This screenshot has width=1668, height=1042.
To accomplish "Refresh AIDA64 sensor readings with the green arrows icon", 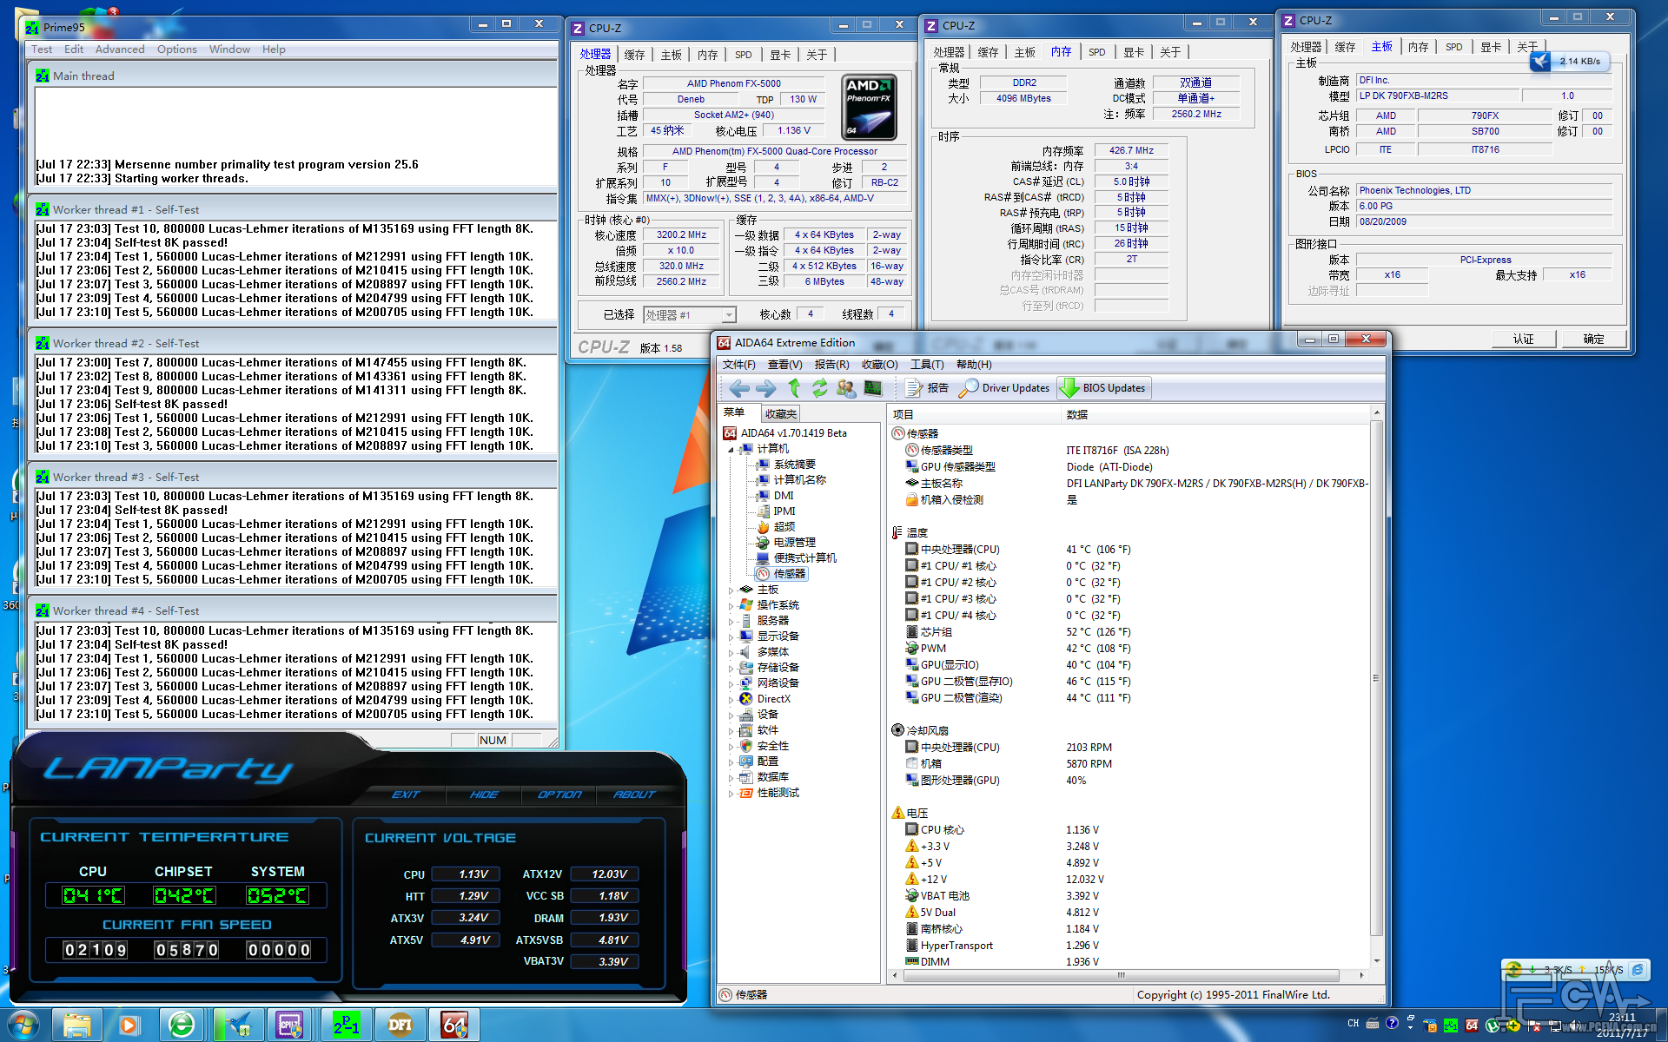I will 819,388.
